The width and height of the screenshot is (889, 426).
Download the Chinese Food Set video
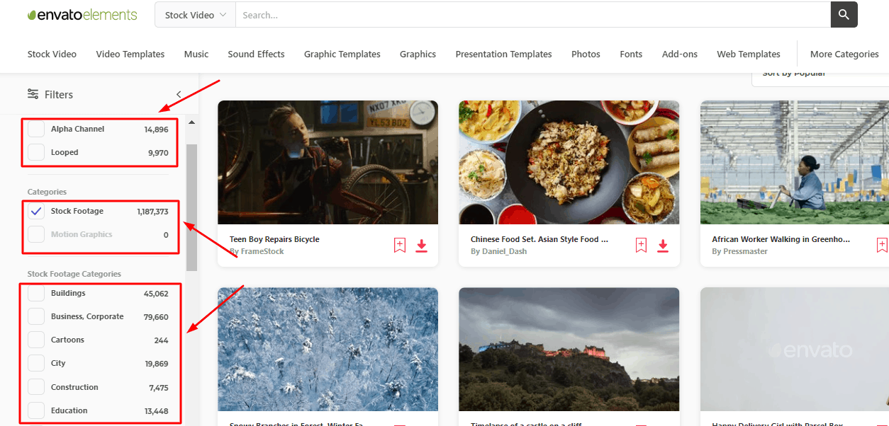point(663,246)
